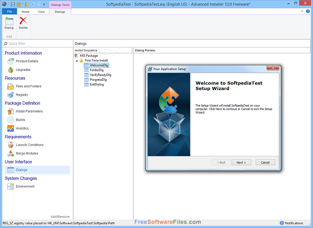Open the Merge Modules page
This screenshot has height=228, width=313.
[27, 153]
